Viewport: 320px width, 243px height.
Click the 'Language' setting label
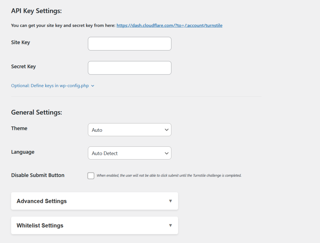(x=23, y=152)
